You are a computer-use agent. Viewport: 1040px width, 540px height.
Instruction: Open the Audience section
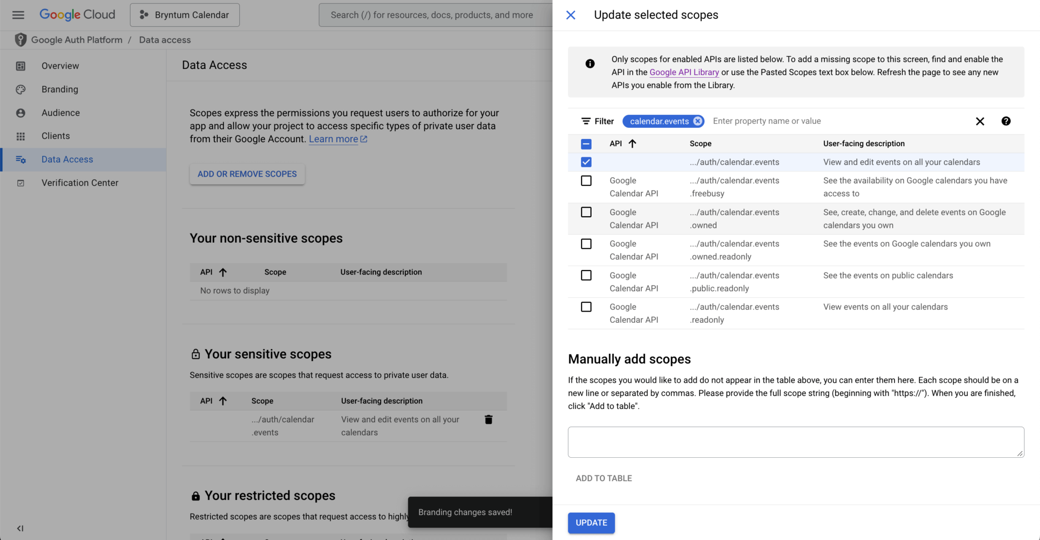pos(60,113)
